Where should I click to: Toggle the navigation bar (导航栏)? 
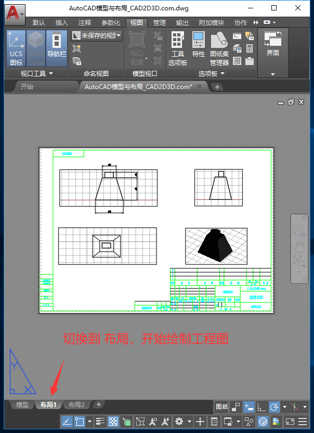57,48
